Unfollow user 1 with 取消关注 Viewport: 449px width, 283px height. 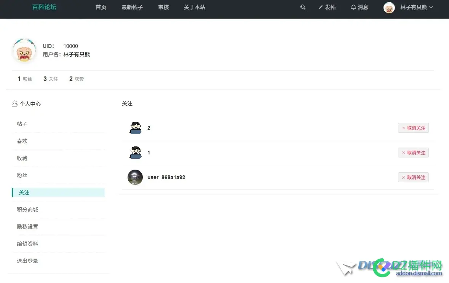pos(413,153)
